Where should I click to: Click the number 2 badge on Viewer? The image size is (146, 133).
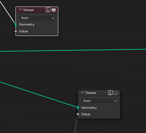coord(110,93)
